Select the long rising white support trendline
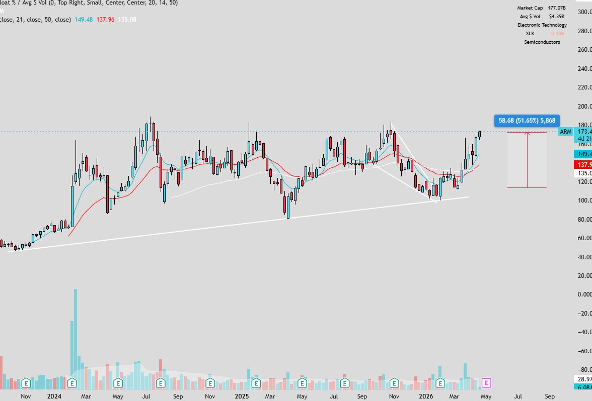This screenshot has height=401, width=592. (238, 225)
